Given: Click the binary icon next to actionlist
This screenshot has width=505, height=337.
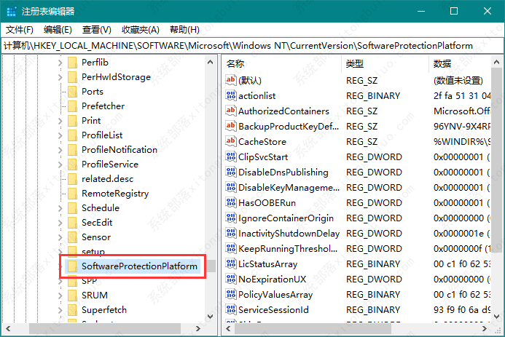Looking at the screenshot, I should click(x=231, y=96).
